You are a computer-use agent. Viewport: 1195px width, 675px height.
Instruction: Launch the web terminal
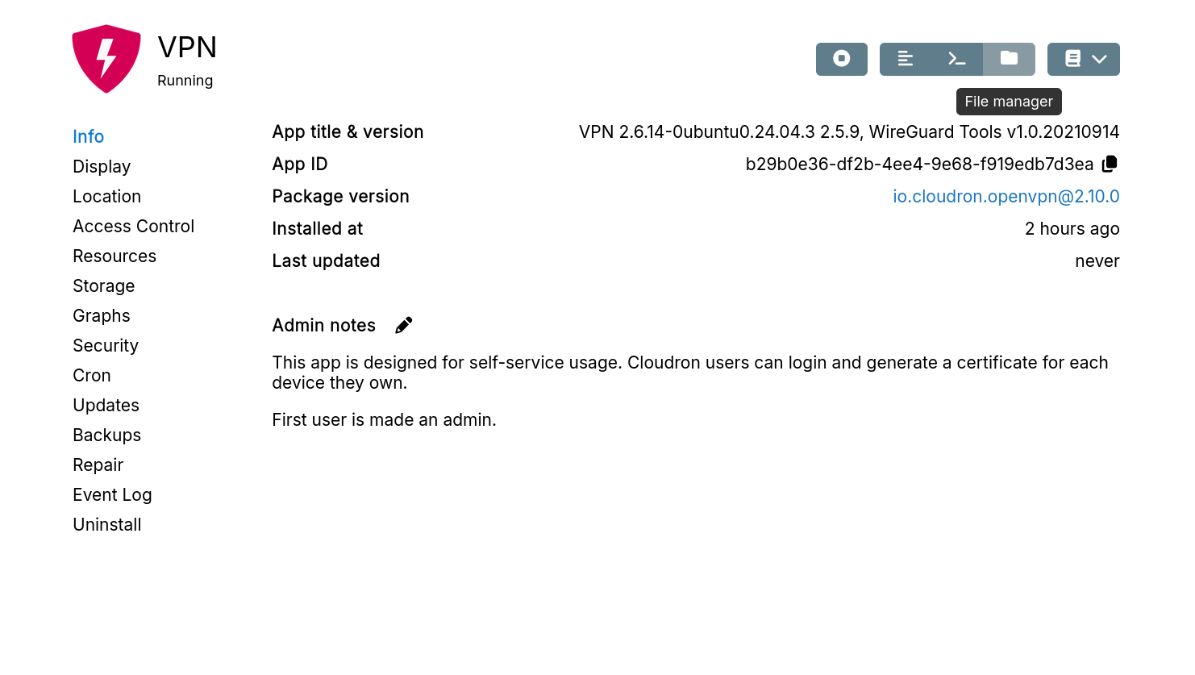[x=956, y=59]
